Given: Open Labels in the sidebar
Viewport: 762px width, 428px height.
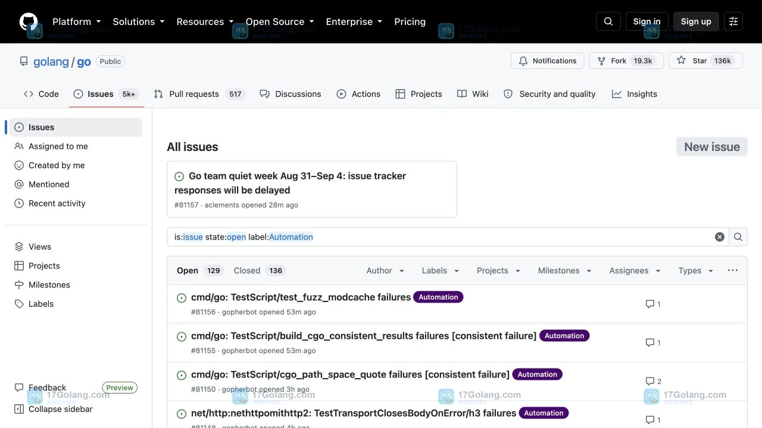Looking at the screenshot, I should coord(76,304).
